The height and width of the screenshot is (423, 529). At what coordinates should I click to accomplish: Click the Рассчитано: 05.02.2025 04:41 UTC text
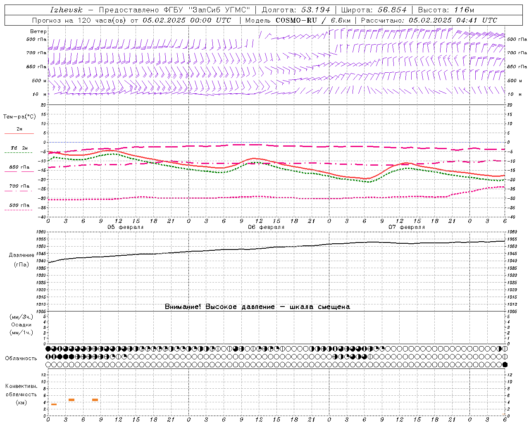point(429,20)
